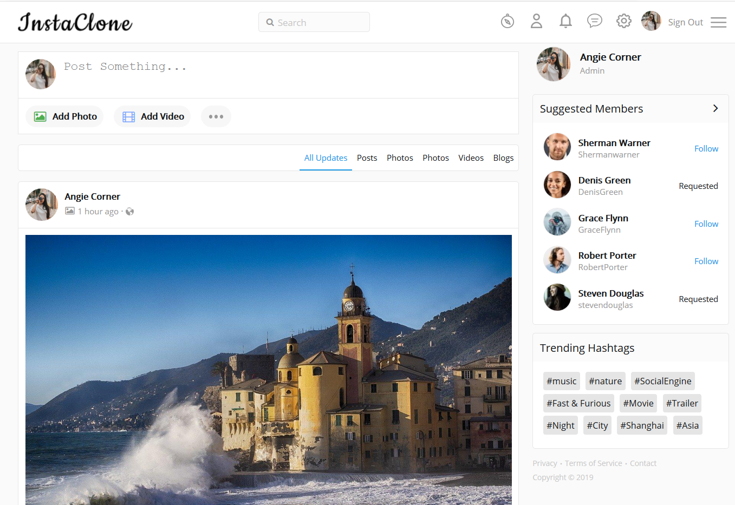Click the Sign Out link
The width and height of the screenshot is (735, 505).
click(x=685, y=22)
